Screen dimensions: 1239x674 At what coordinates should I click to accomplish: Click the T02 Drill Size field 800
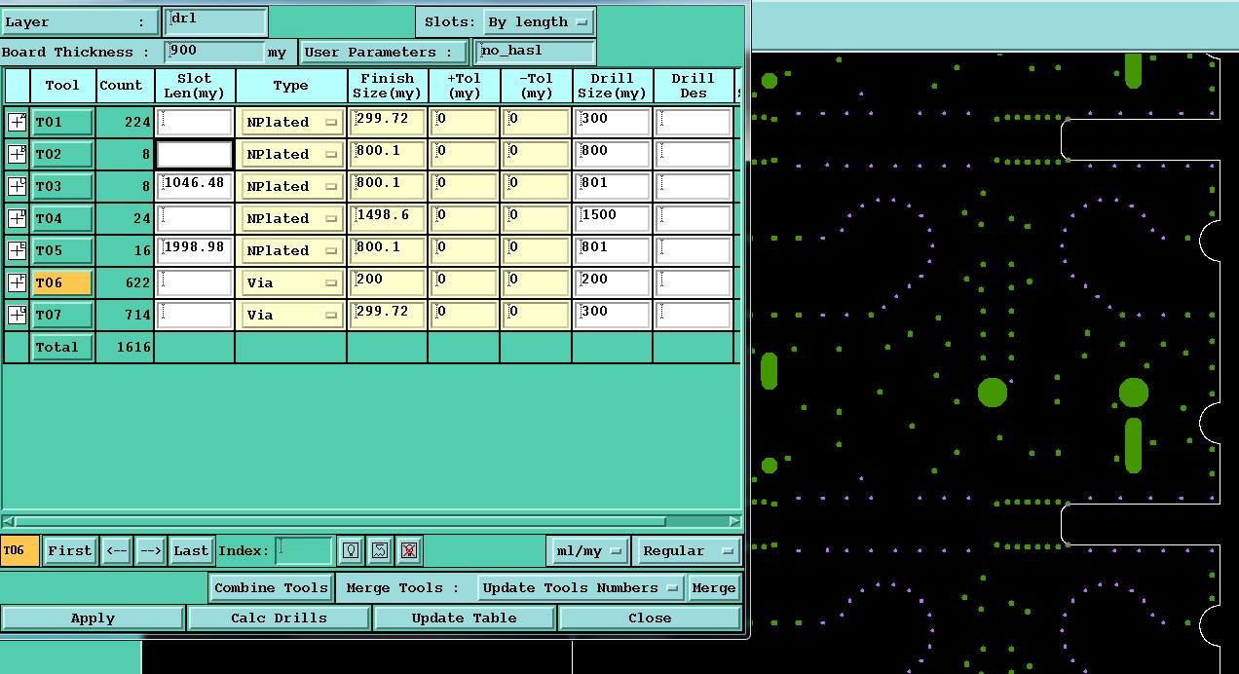(613, 154)
